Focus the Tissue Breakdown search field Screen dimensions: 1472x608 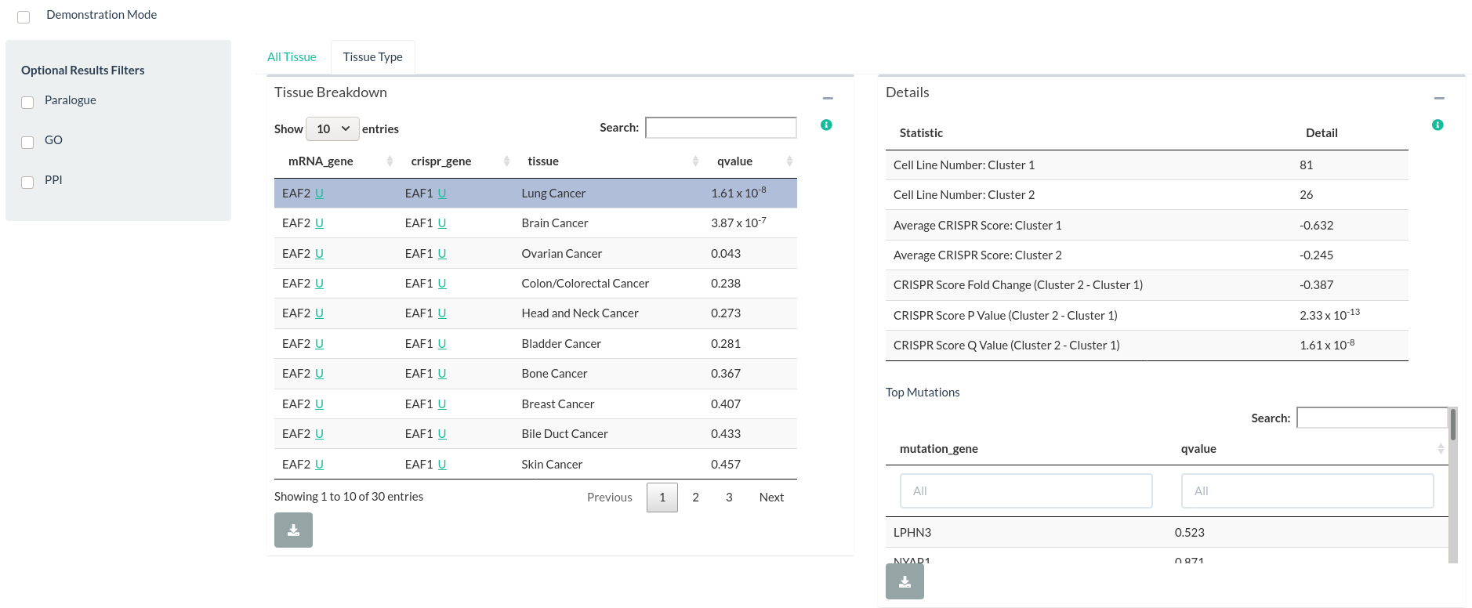click(x=720, y=128)
